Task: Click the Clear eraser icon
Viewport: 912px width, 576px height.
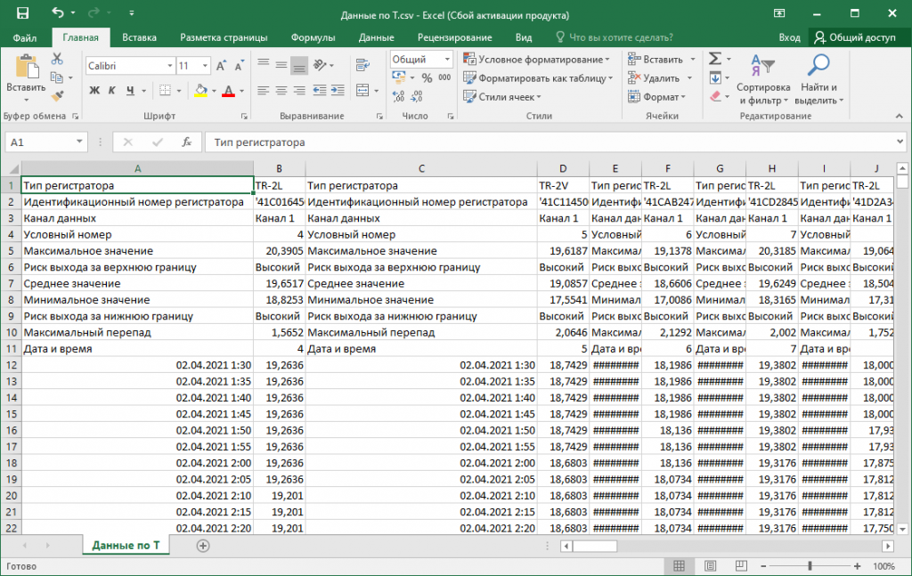Action: [715, 96]
